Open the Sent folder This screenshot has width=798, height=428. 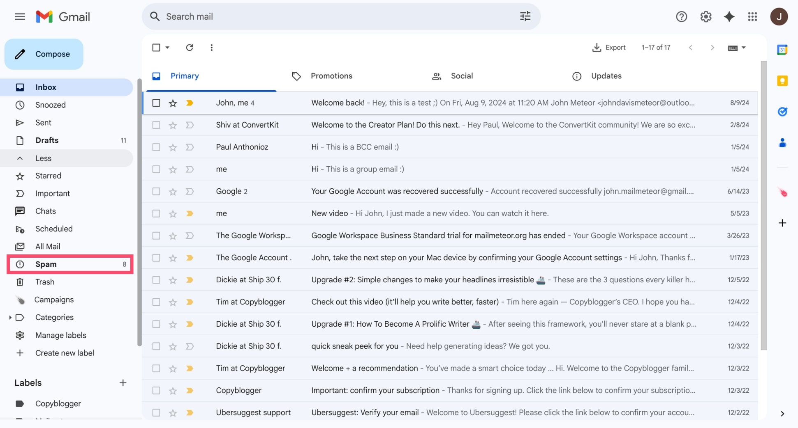(x=67, y=123)
